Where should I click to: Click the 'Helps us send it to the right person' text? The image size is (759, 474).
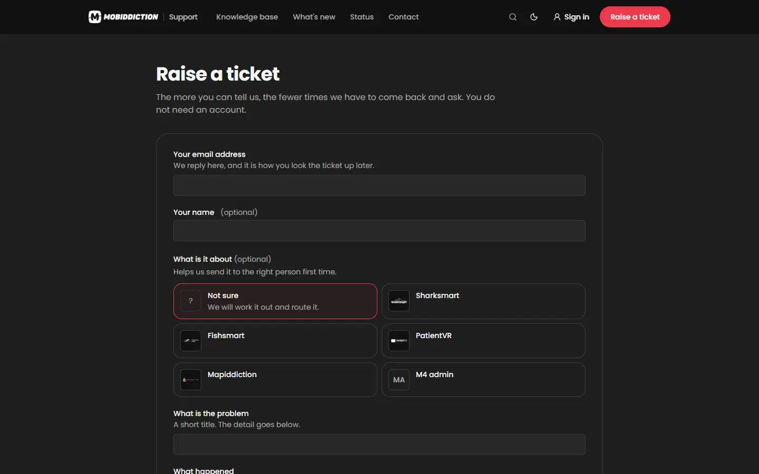pos(255,272)
